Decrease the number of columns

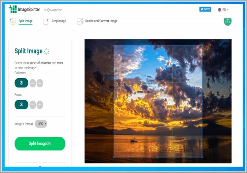tap(33, 83)
